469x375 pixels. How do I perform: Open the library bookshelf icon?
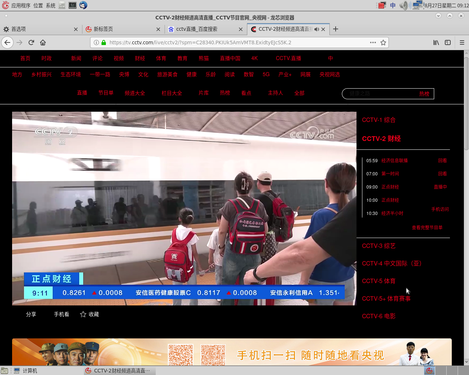(x=436, y=42)
